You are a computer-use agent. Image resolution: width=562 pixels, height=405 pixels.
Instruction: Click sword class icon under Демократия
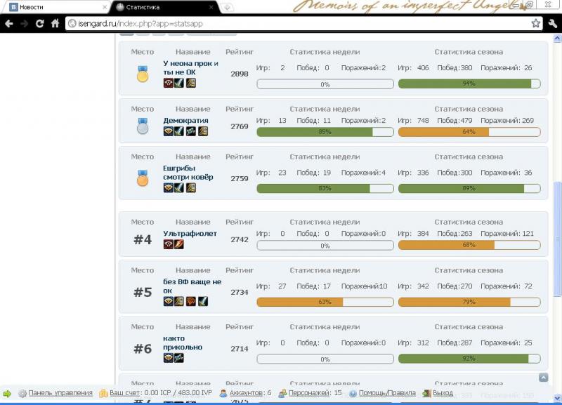(x=179, y=131)
